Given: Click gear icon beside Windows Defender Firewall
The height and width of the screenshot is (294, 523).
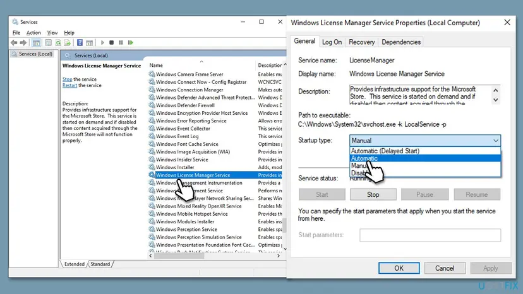Looking at the screenshot, I should pos(152,105).
